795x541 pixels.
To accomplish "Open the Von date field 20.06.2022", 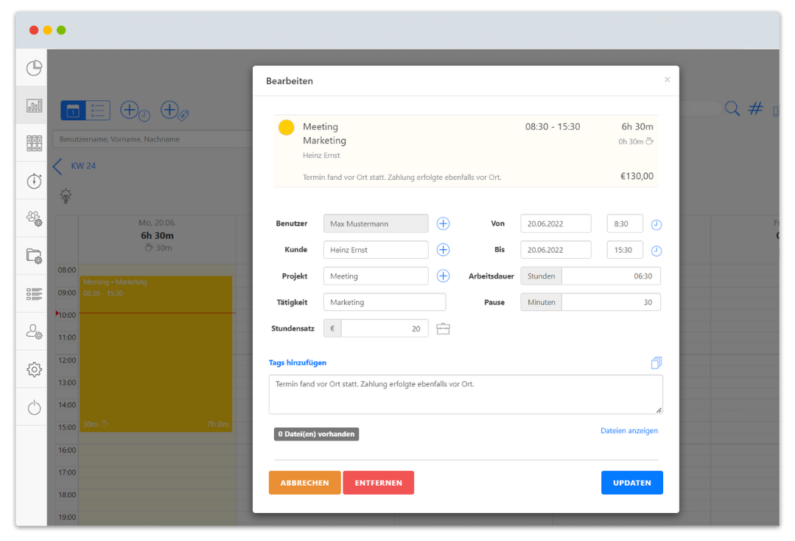I will click(x=555, y=223).
